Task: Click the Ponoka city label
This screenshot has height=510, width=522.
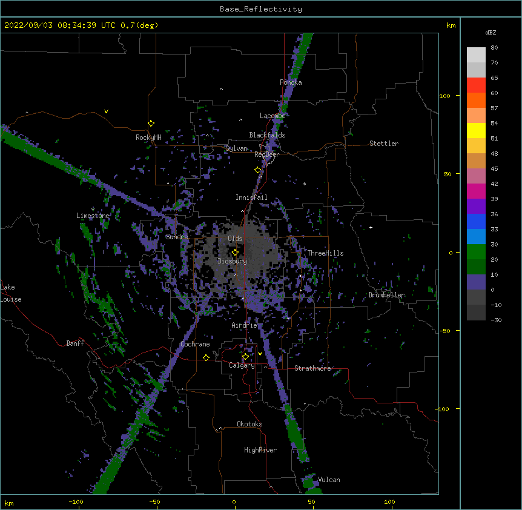Action: 291,82
